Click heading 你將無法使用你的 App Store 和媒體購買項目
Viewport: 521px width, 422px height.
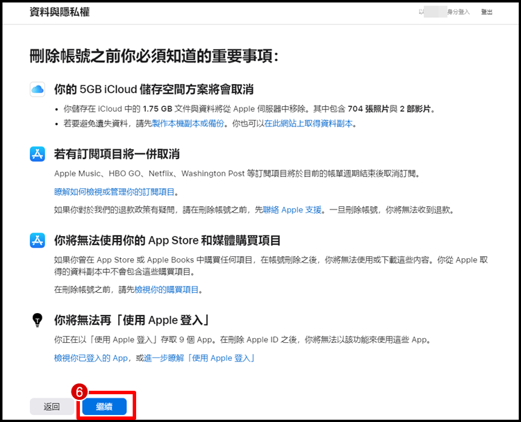tap(167, 240)
